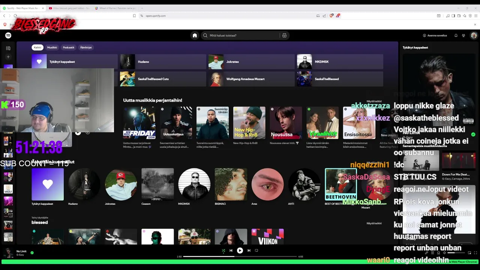
Task: Reload the page with refresh icon
Action: point(15,16)
